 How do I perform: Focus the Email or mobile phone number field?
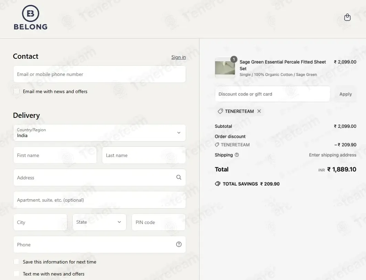point(99,74)
